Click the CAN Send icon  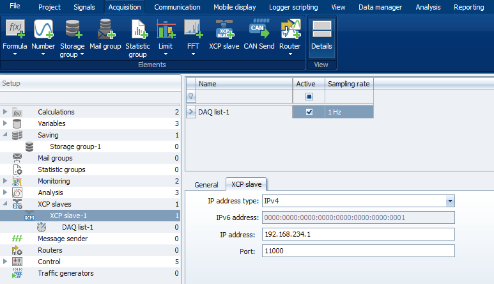[259, 29]
